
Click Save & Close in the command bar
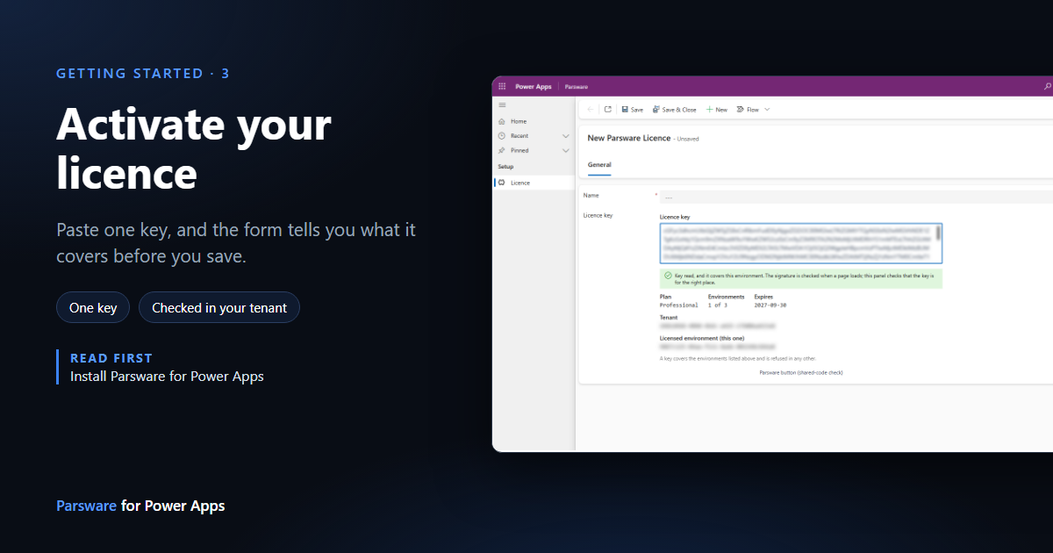tap(674, 110)
